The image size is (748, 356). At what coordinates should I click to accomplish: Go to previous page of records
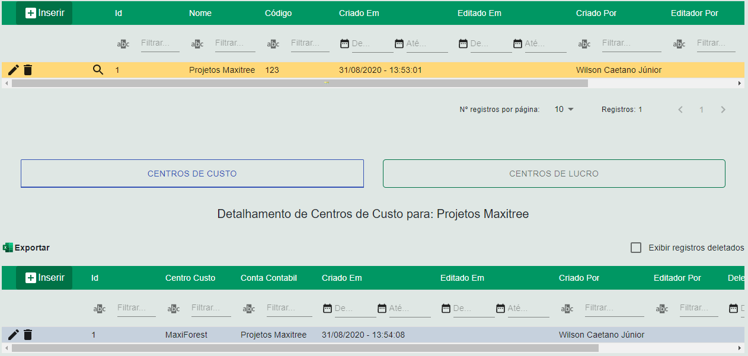[x=680, y=110]
